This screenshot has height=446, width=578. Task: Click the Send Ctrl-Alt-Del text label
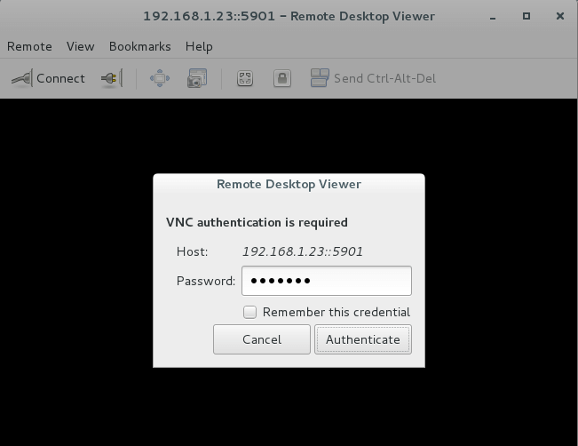point(384,78)
